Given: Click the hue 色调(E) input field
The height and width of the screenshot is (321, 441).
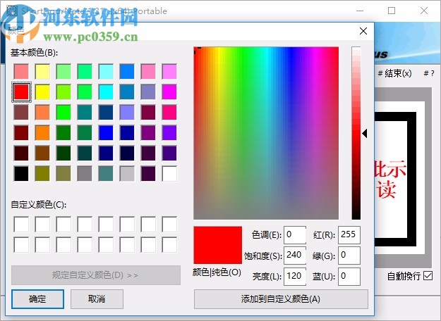Looking at the screenshot, I should (x=295, y=235).
